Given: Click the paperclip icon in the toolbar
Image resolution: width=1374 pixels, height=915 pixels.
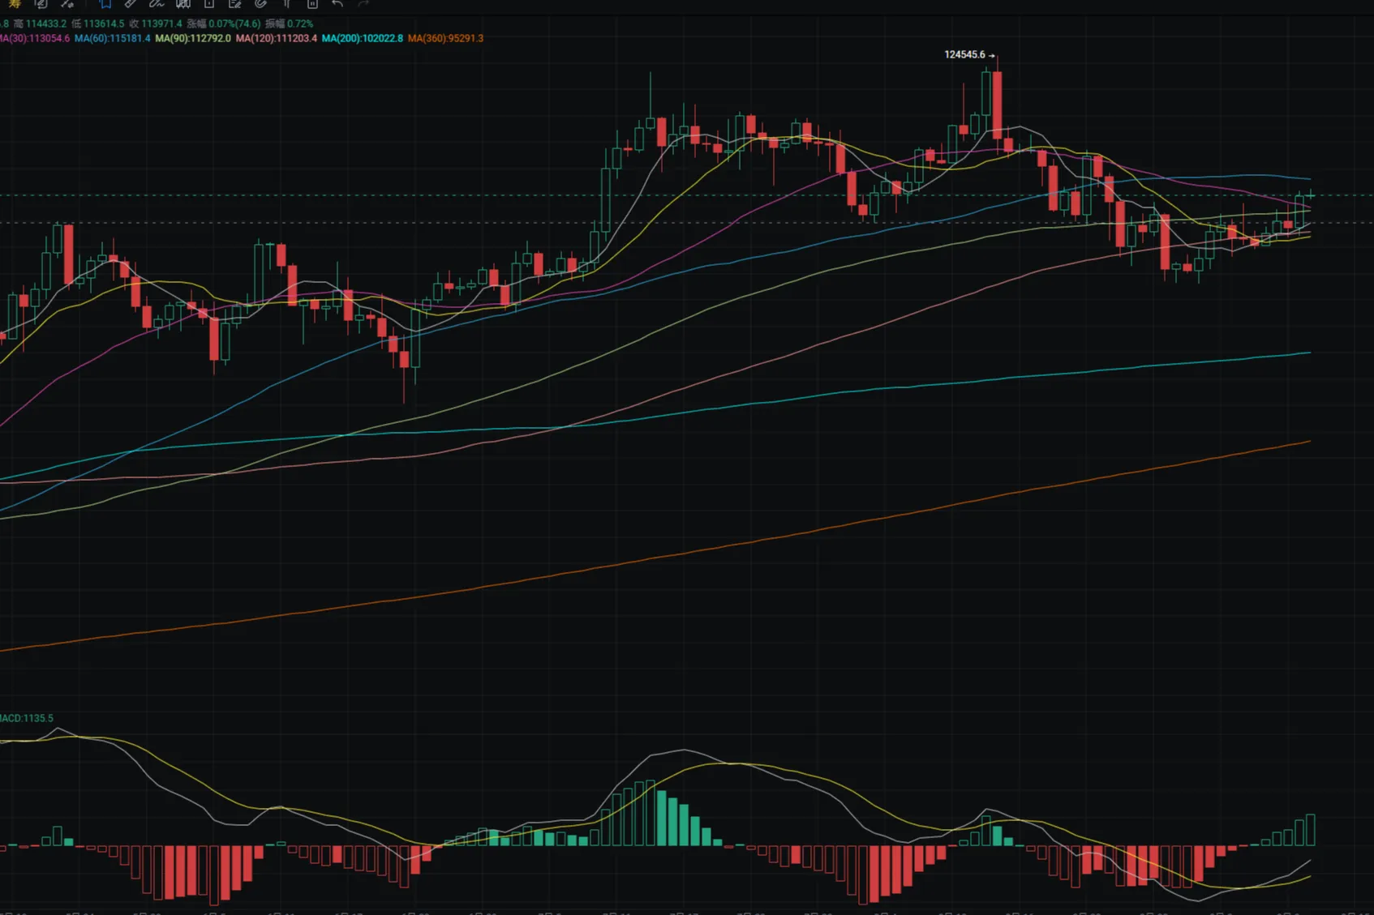Looking at the screenshot, I should point(260,3).
